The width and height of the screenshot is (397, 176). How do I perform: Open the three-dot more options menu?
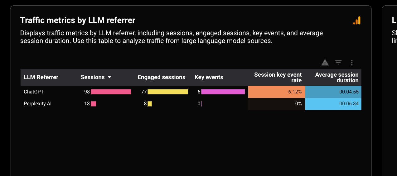[x=352, y=63]
